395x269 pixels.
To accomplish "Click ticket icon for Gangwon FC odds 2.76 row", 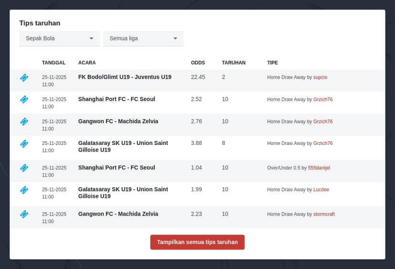I will pyautogui.click(x=24, y=122).
